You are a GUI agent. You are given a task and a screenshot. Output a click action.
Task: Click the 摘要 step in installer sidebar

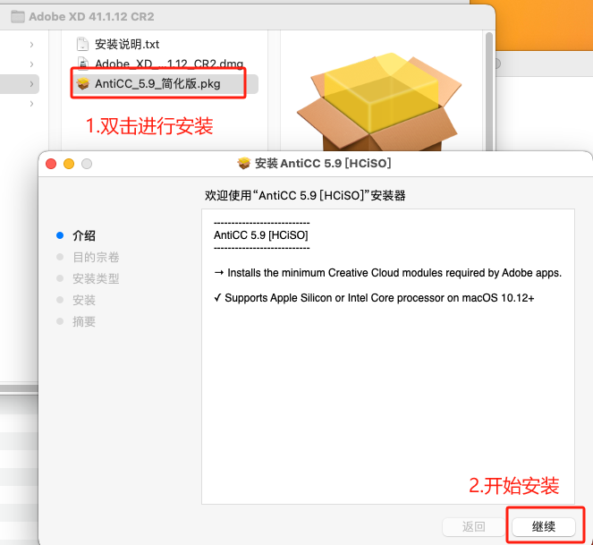click(83, 321)
